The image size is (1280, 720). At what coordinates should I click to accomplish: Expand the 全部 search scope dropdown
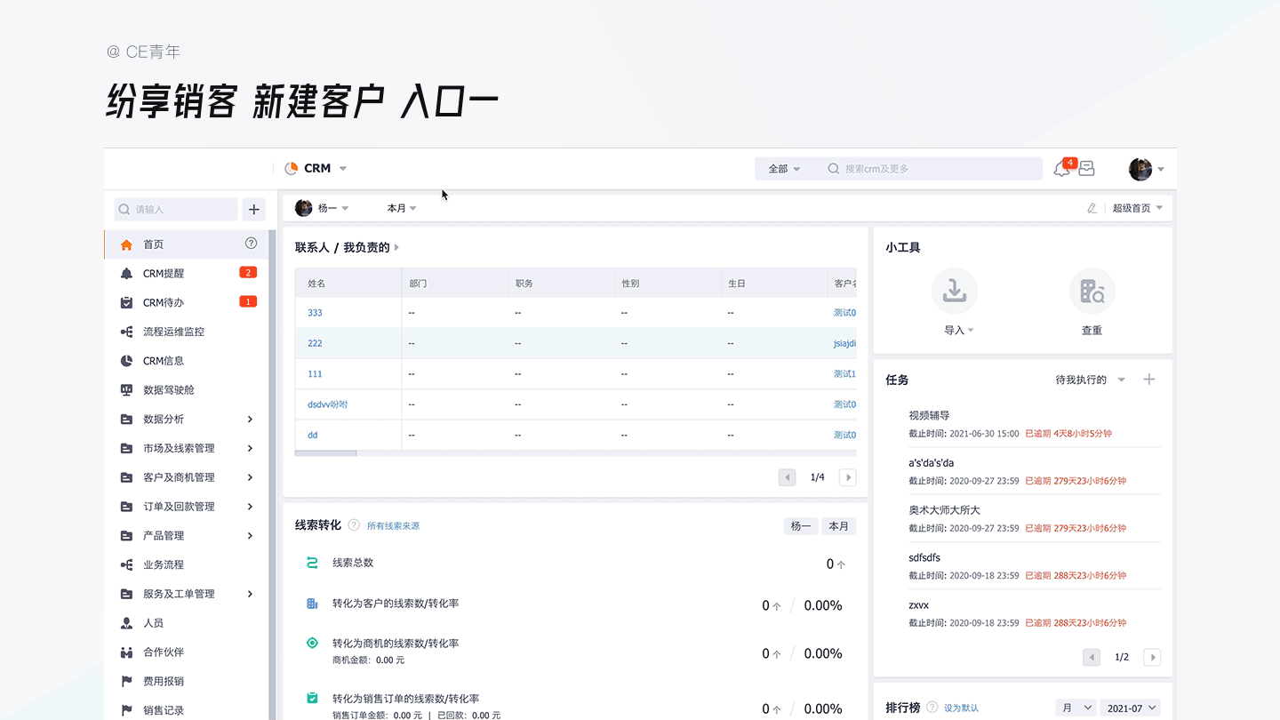(x=784, y=169)
